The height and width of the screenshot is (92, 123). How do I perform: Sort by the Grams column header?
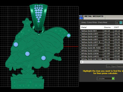tap(108, 27)
